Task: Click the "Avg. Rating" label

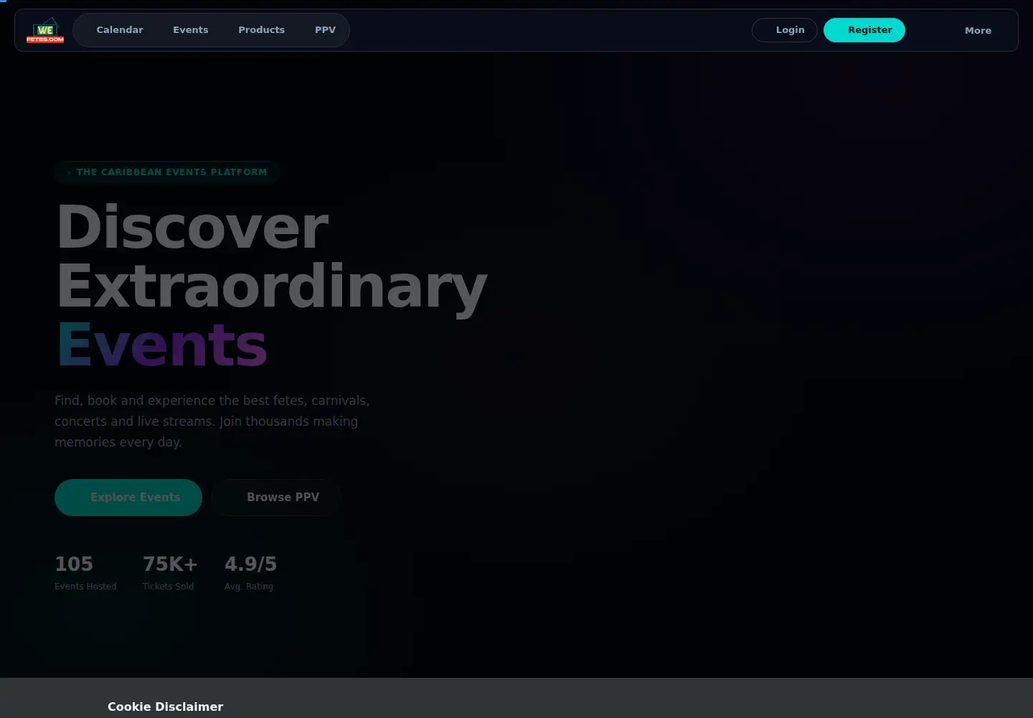Action: point(249,587)
